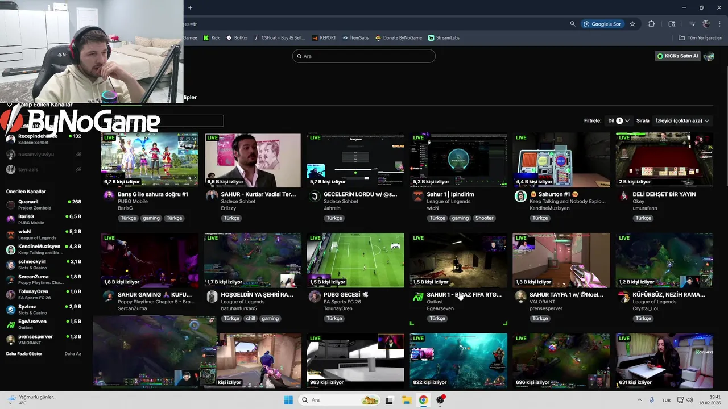
Task: Click the Jahrein channel avatar beside GECELERİN LORDU
Action: 315,196
